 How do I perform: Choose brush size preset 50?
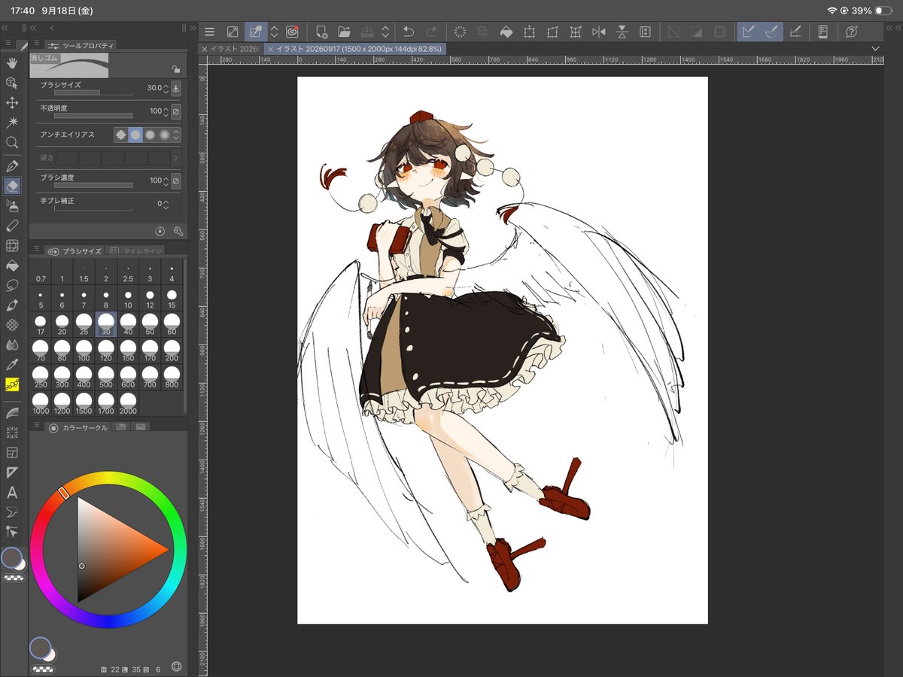click(x=150, y=323)
